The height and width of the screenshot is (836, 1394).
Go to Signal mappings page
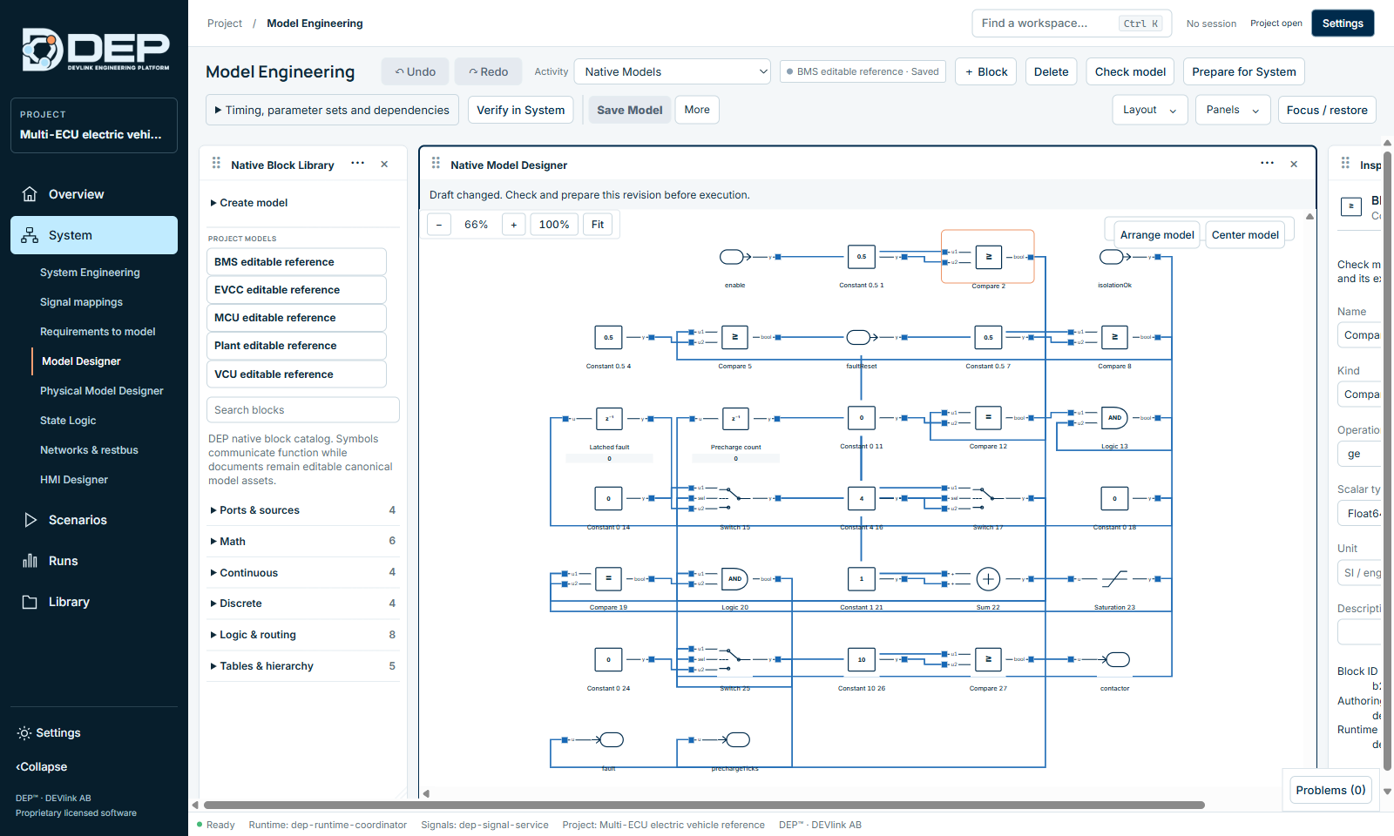(81, 302)
